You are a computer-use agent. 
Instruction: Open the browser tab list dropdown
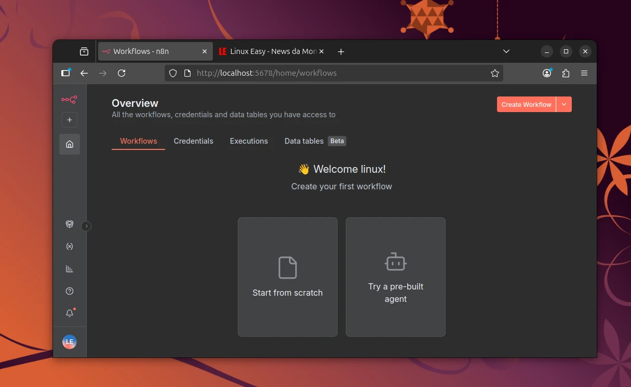(x=506, y=51)
